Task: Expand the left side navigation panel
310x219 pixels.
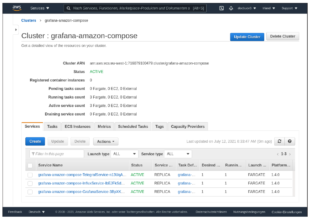Action: coord(16,30)
